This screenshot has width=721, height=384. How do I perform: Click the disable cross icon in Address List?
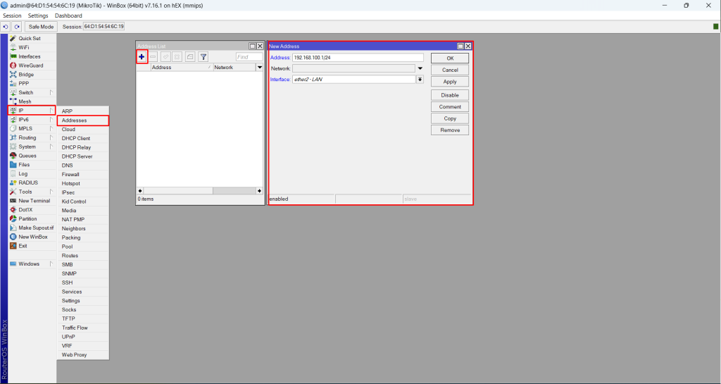tap(177, 57)
